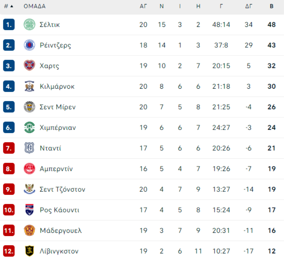The image size is (284, 259).
Task: Click the Aberdeen red crest icon
Action: click(29, 169)
